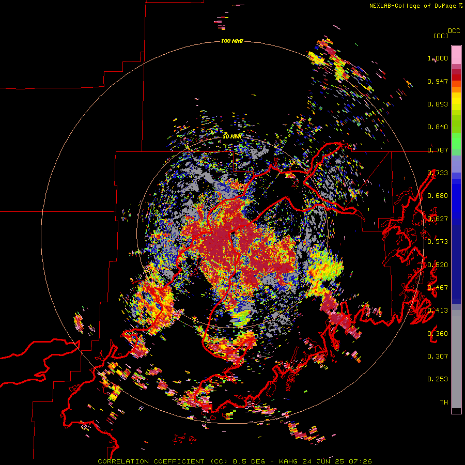This screenshot has height=465, width=465.
Task: Click the 100 NMI range ring label
Action: coord(232,41)
